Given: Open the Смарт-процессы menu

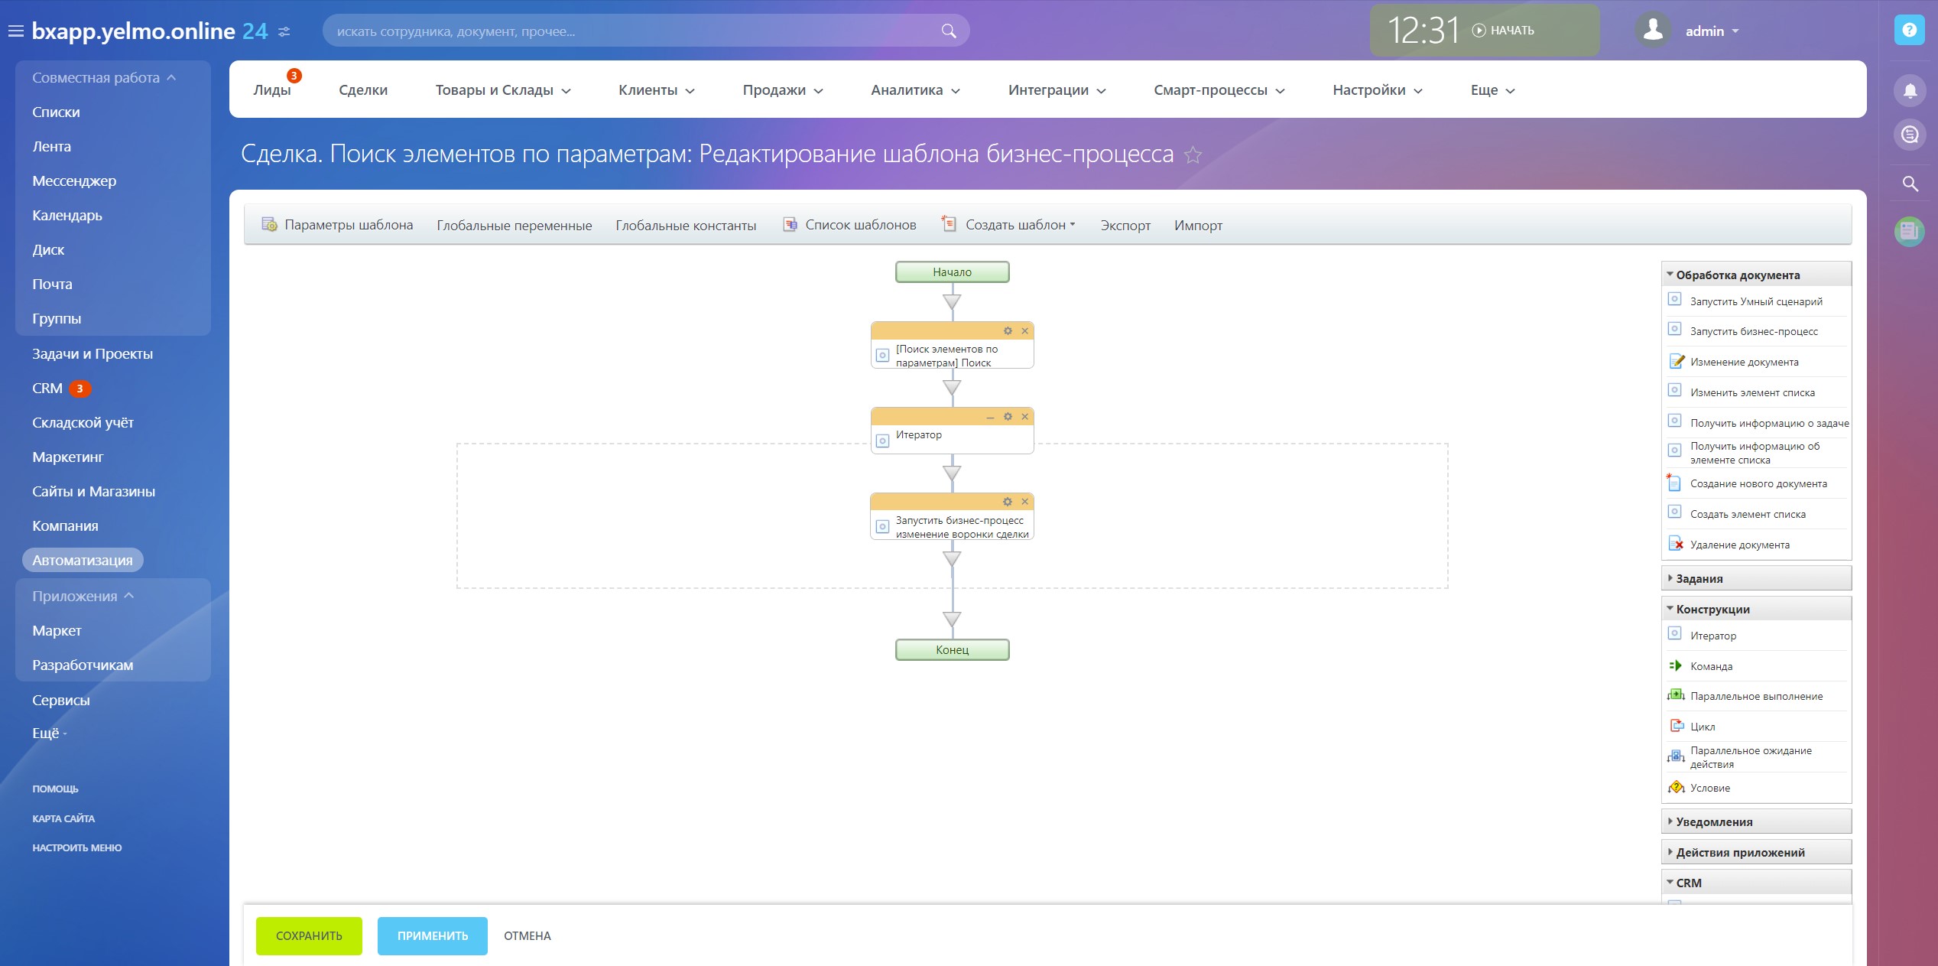Looking at the screenshot, I should (x=1219, y=90).
